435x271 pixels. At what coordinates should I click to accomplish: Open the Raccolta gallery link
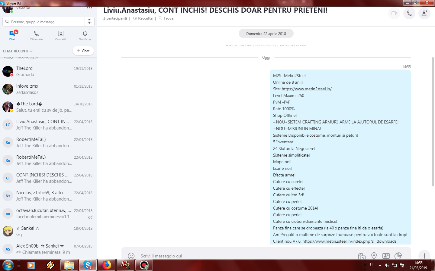tap(143, 18)
